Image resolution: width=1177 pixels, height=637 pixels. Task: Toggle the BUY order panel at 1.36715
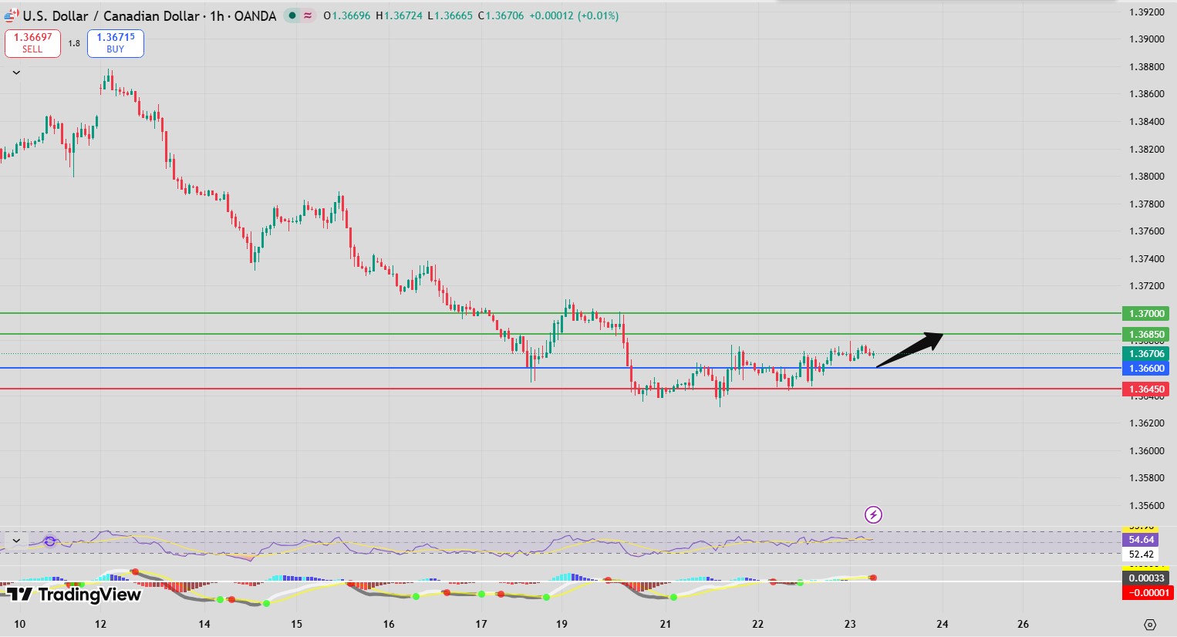(x=115, y=43)
